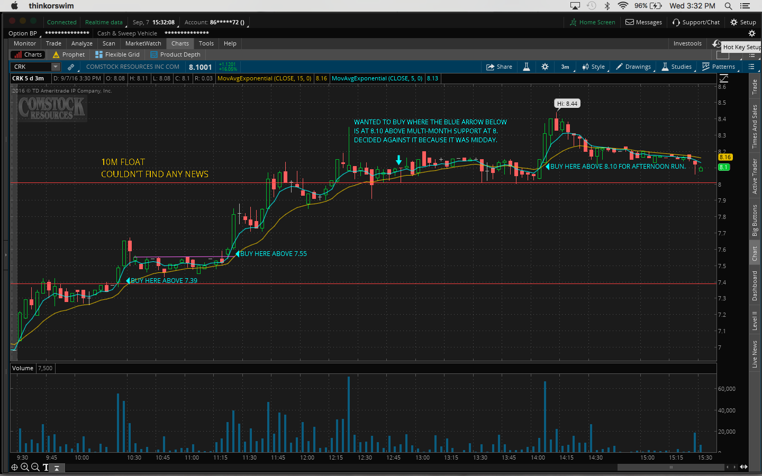Viewport: 762px width, 476px height.
Task: Open the clock history icon near Investools
Action: point(716,43)
